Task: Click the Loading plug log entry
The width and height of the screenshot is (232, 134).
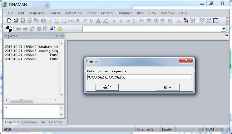Action: [x=31, y=51]
